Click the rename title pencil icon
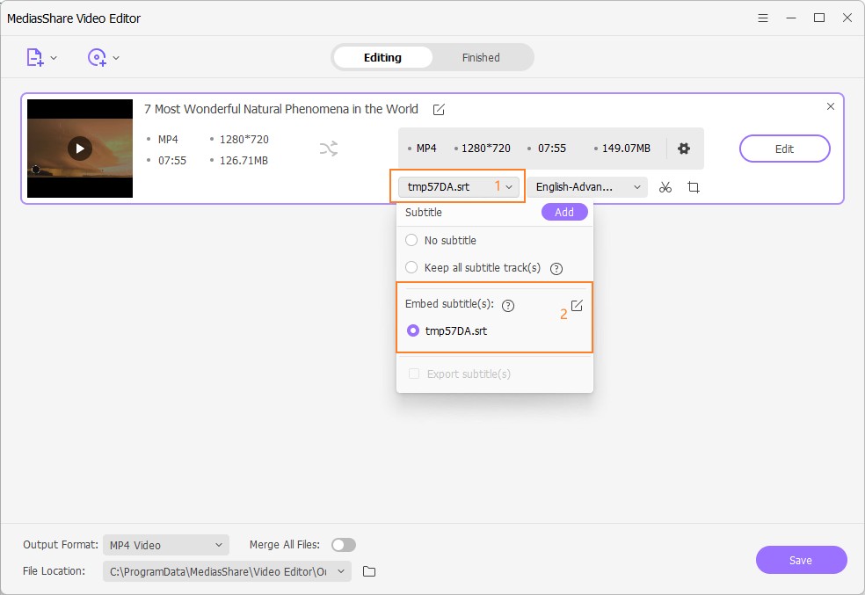The width and height of the screenshot is (865, 595). [438, 110]
